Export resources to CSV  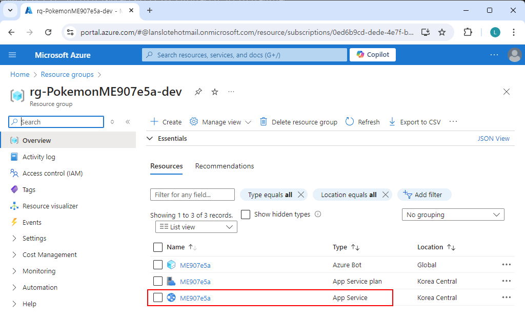pos(414,122)
